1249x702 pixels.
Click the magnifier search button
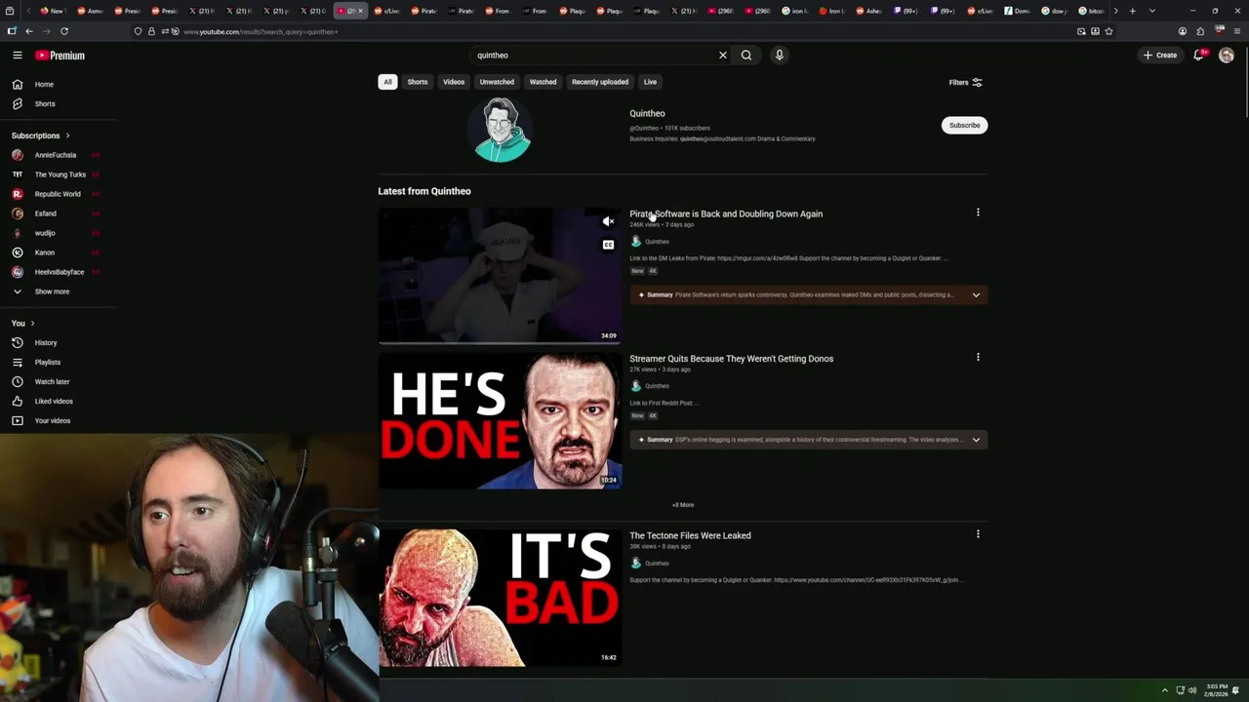[746, 56]
